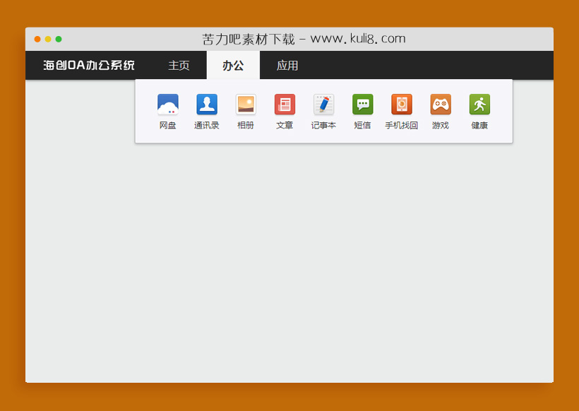
Task: Open the 文章 articles app
Action: 284,105
